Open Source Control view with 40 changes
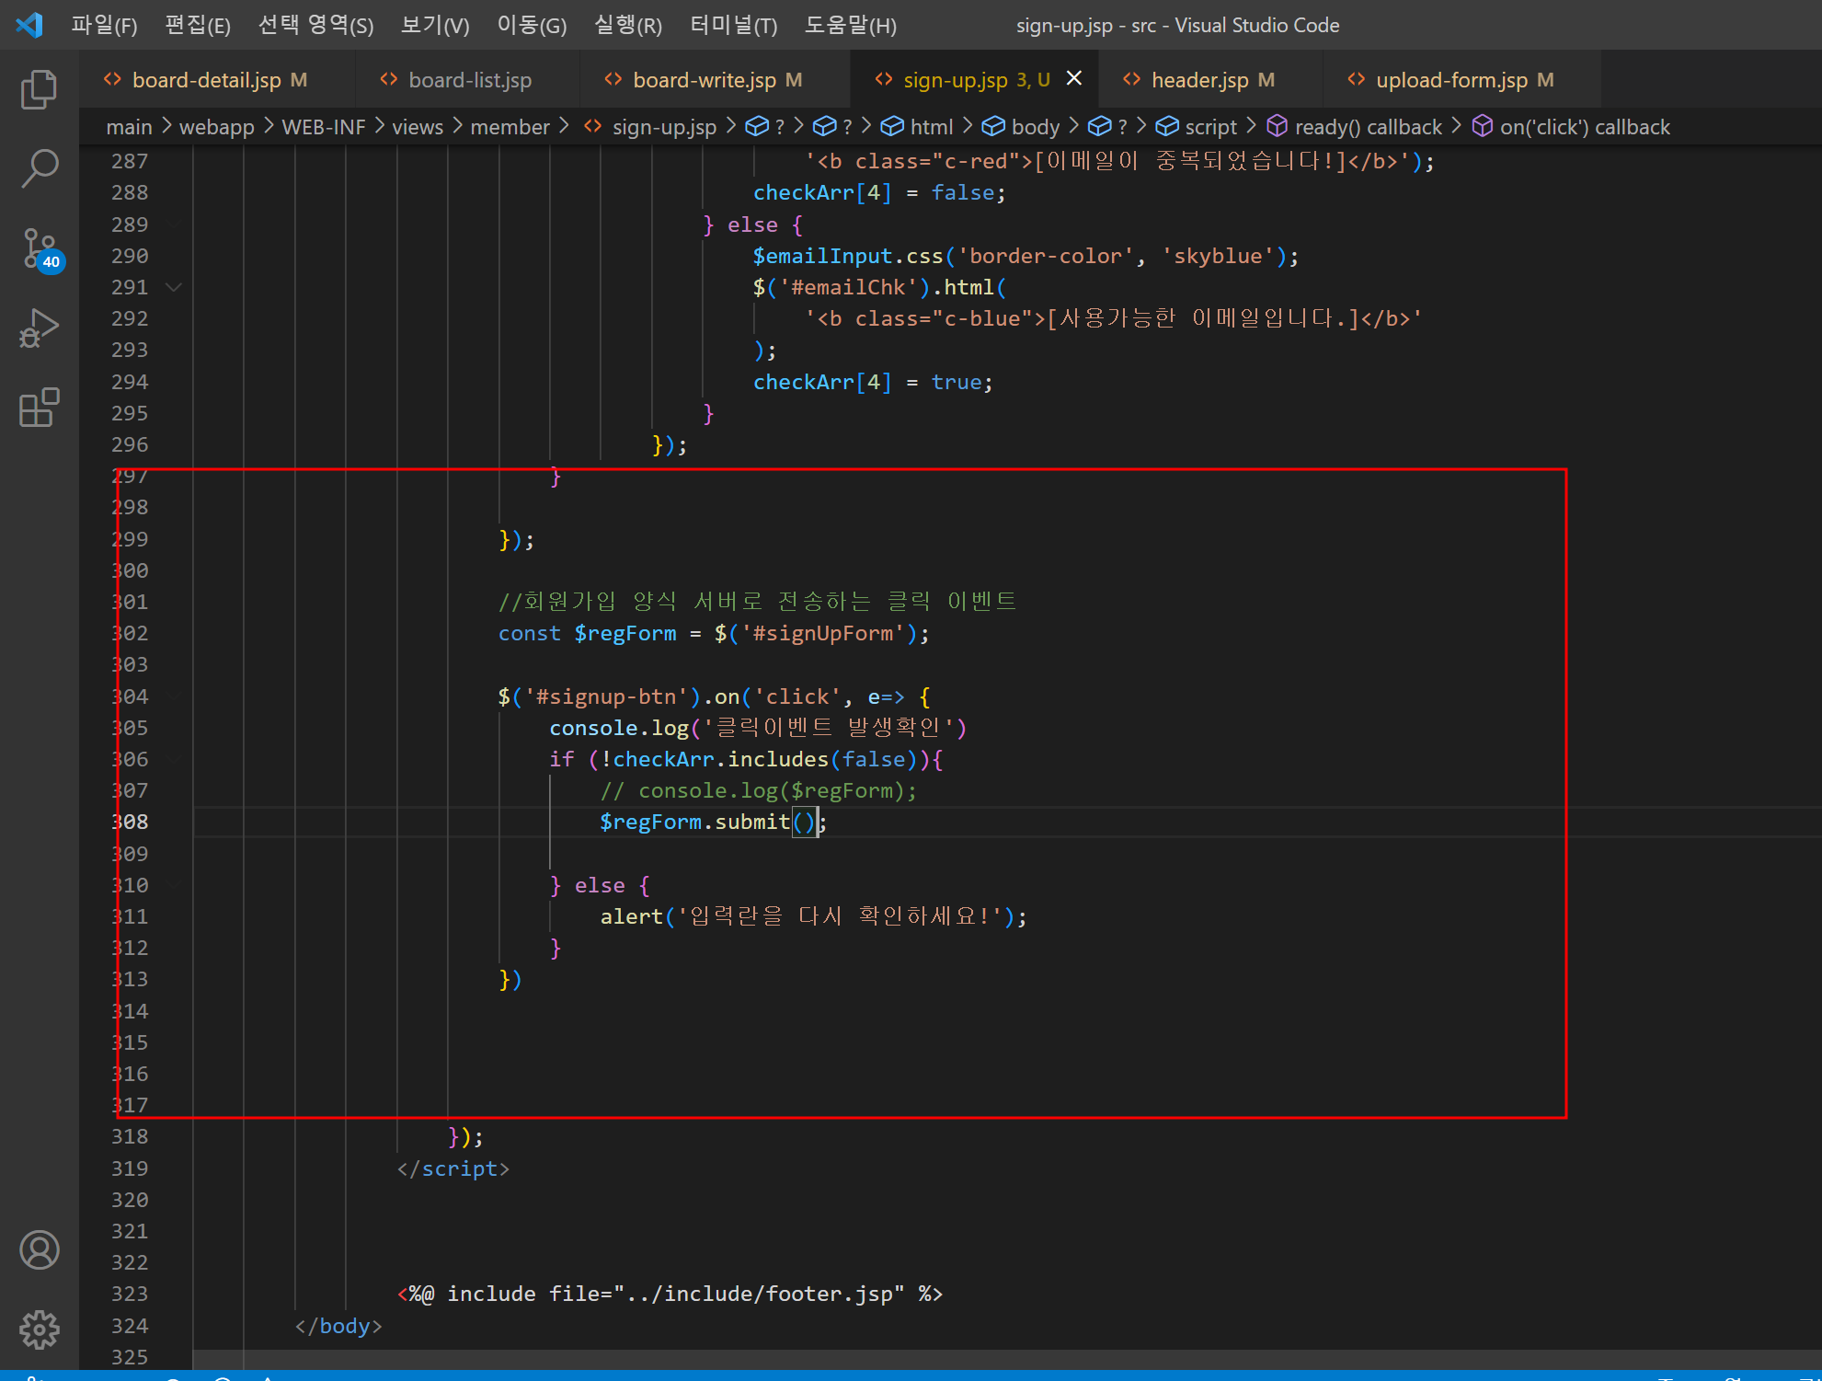The image size is (1822, 1381). coord(40,249)
